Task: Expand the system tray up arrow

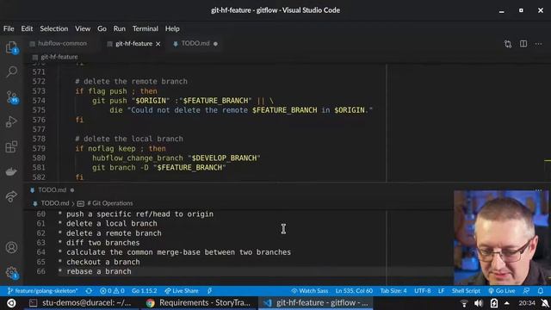Action: click(x=507, y=303)
